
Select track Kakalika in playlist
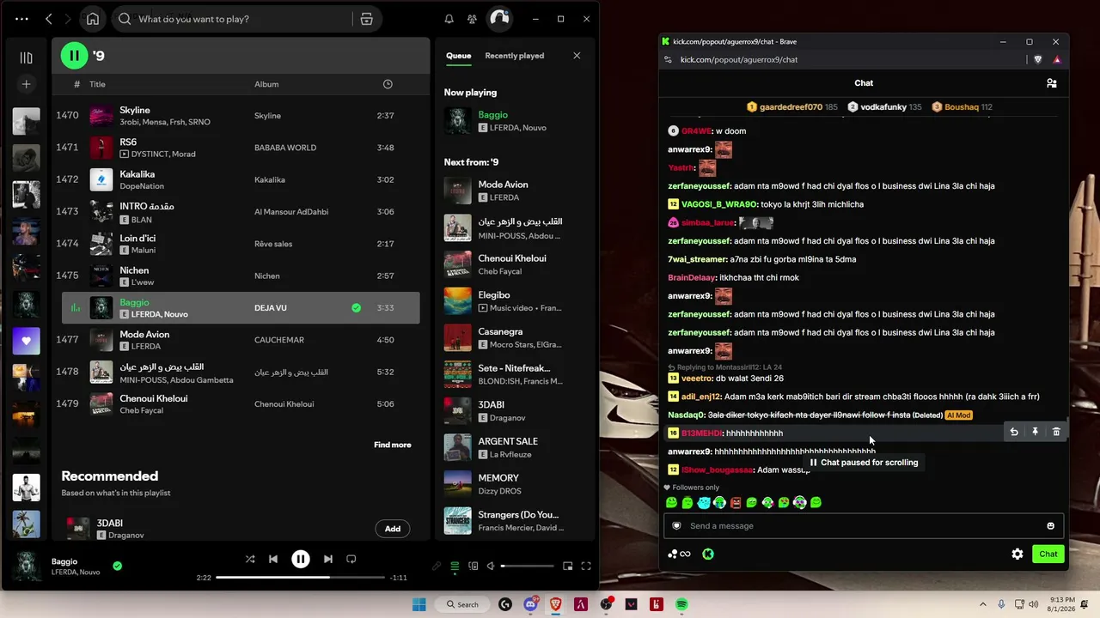coord(240,179)
